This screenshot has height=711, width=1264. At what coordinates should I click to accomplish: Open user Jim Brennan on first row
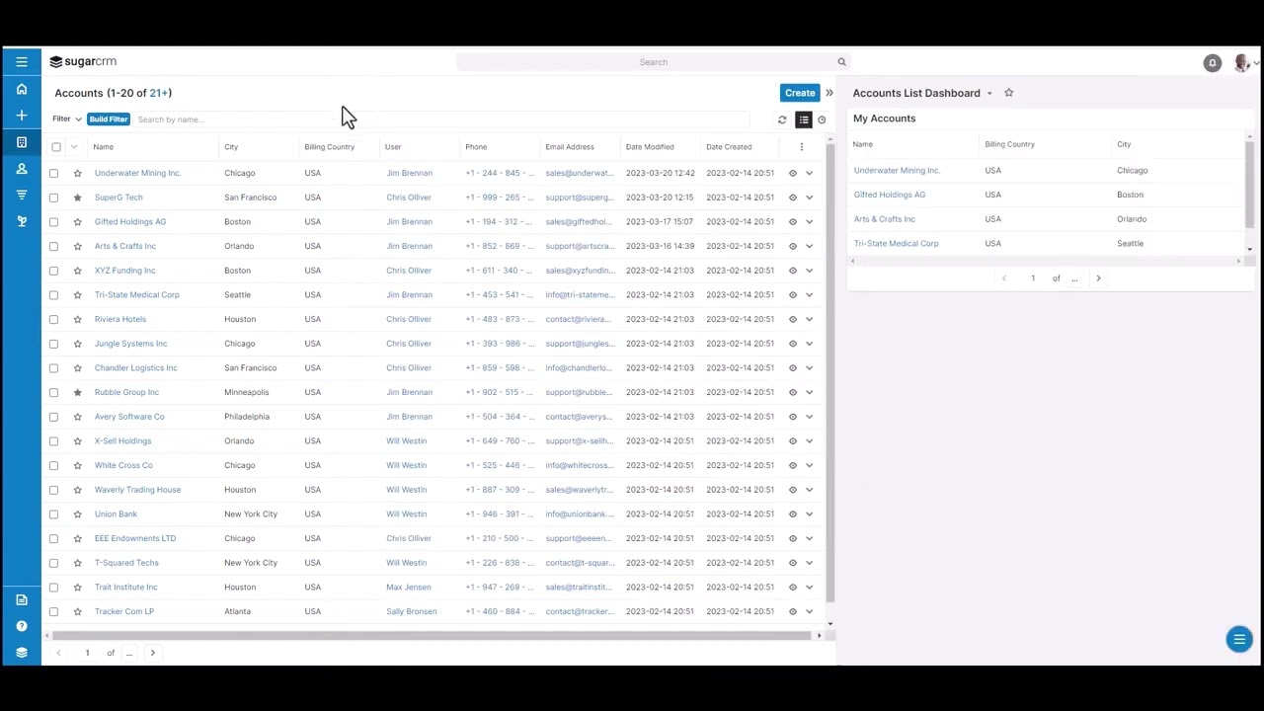(x=409, y=173)
